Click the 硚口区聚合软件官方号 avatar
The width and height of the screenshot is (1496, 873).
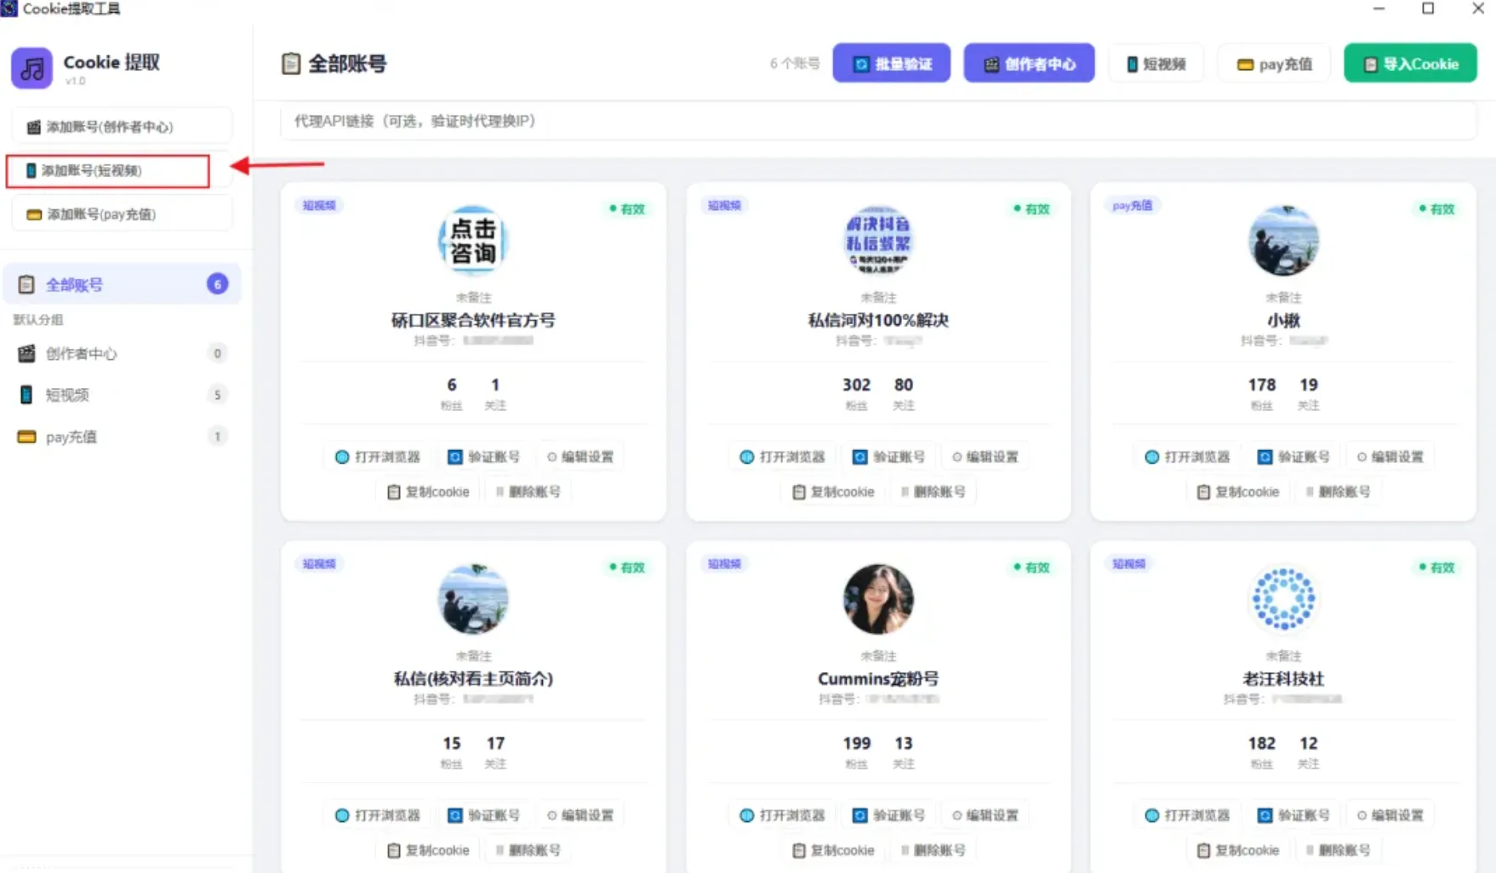(473, 241)
